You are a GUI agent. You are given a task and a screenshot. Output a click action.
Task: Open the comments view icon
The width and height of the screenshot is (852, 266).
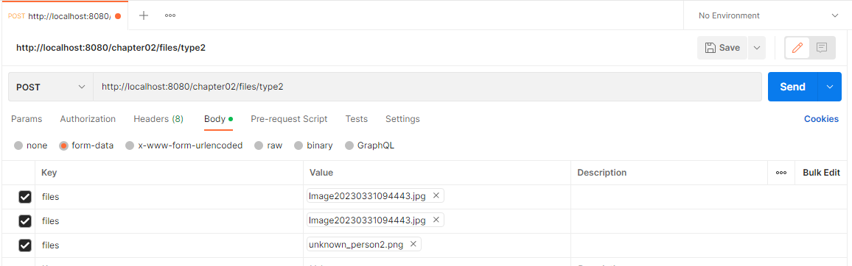(822, 48)
